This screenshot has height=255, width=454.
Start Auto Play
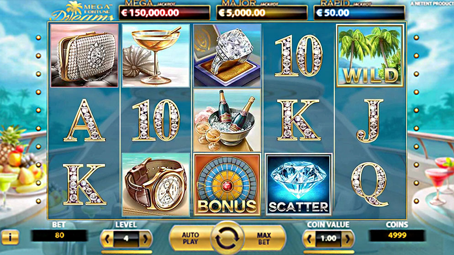[x=190, y=238]
